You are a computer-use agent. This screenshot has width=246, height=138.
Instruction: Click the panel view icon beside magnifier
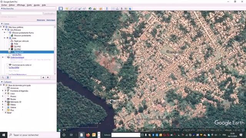(7, 77)
